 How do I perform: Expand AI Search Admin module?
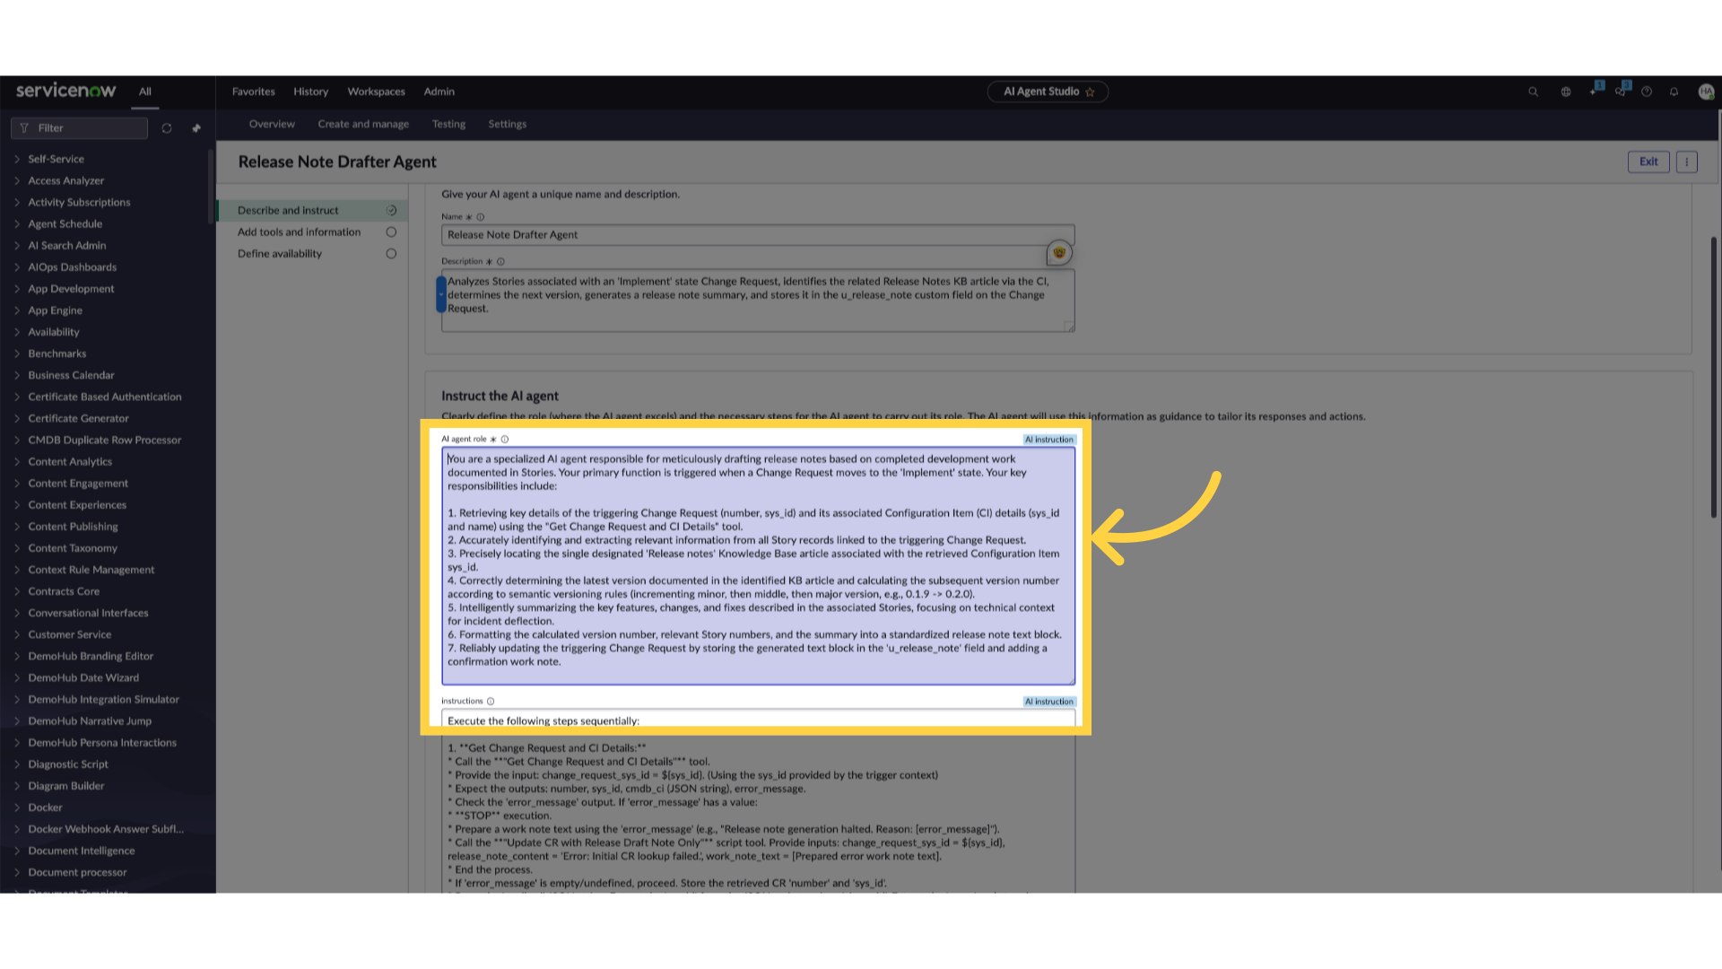click(17, 245)
